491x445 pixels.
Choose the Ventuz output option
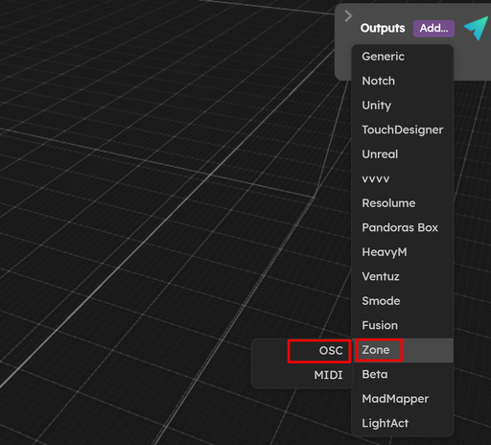[403, 276]
